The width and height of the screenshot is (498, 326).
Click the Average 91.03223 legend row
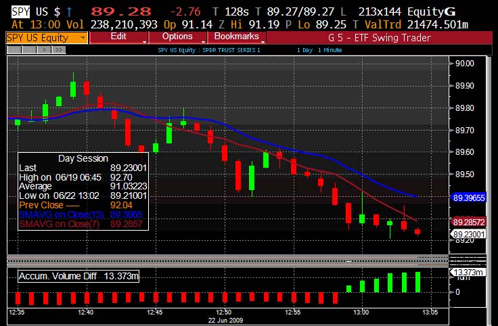point(83,186)
